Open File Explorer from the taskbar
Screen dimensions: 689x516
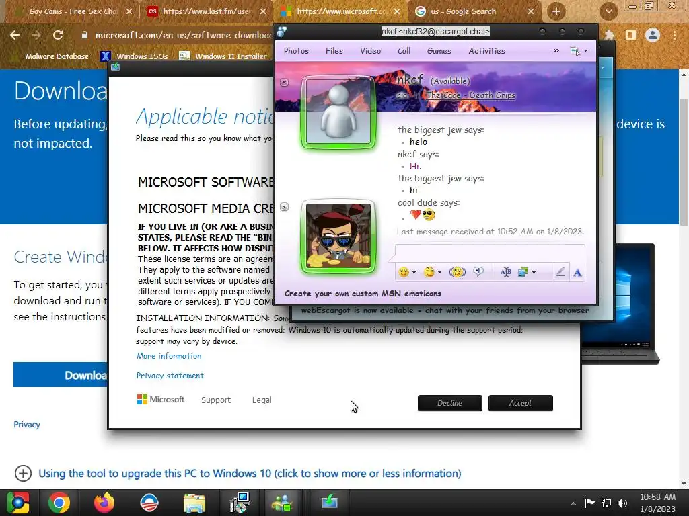point(194,503)
